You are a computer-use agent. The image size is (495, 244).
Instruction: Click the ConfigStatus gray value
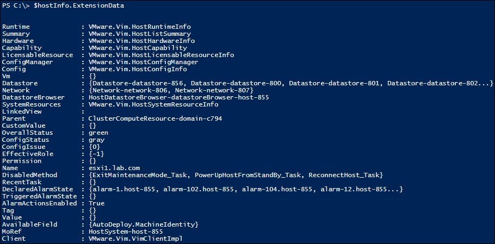pyautogui.click(x=96, y=140)
